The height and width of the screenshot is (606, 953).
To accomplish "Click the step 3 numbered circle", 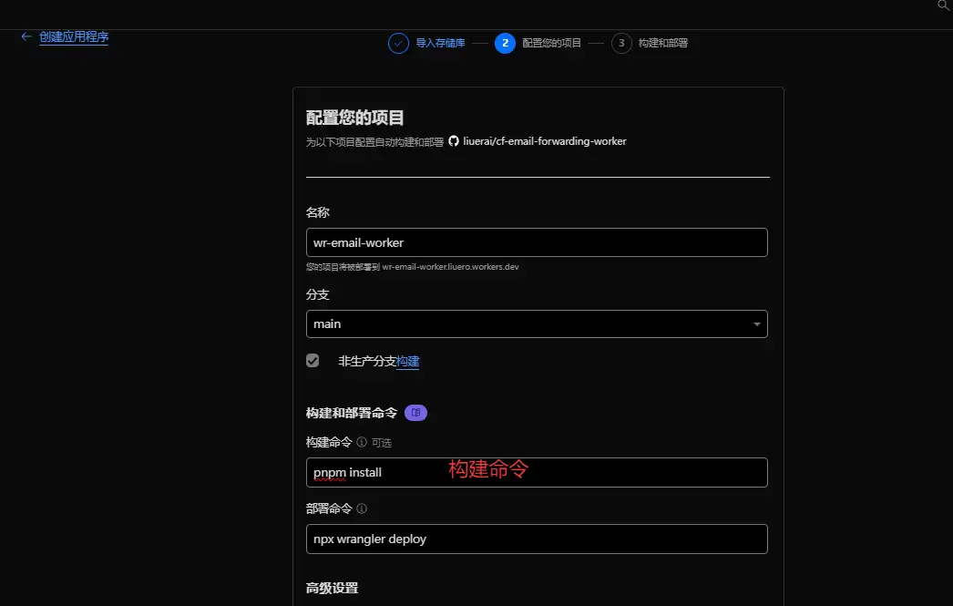I will (x=621, y=43).
